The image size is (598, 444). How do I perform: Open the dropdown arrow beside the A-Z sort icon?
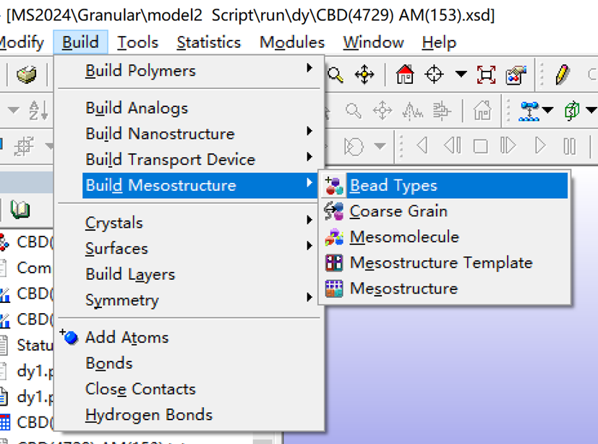point(12,108)
